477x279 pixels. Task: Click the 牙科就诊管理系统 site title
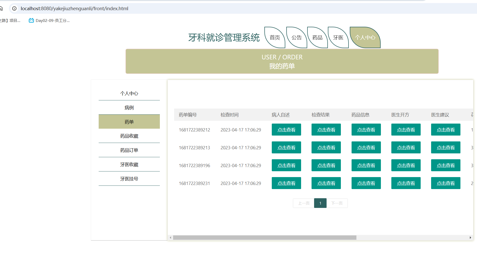click(x=224, y=37)
